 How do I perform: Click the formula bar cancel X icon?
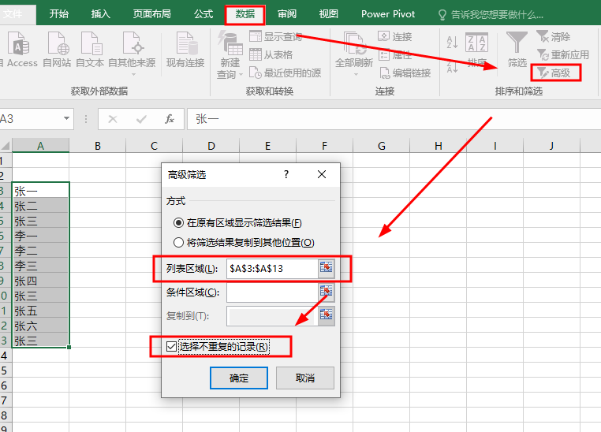[x=113, y=119]
